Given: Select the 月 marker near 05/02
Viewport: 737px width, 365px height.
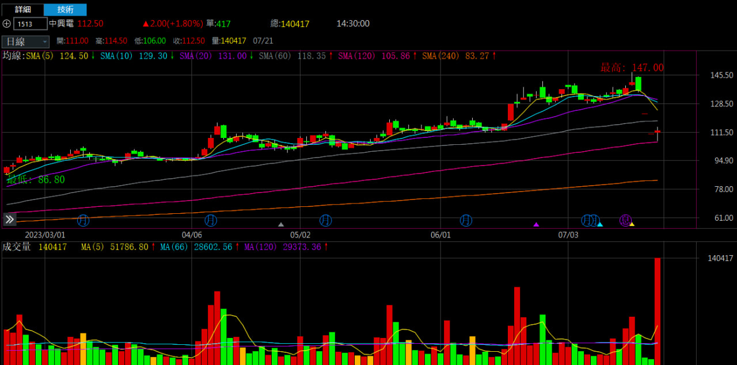Looking at the screenshot, I should (326, 220).
